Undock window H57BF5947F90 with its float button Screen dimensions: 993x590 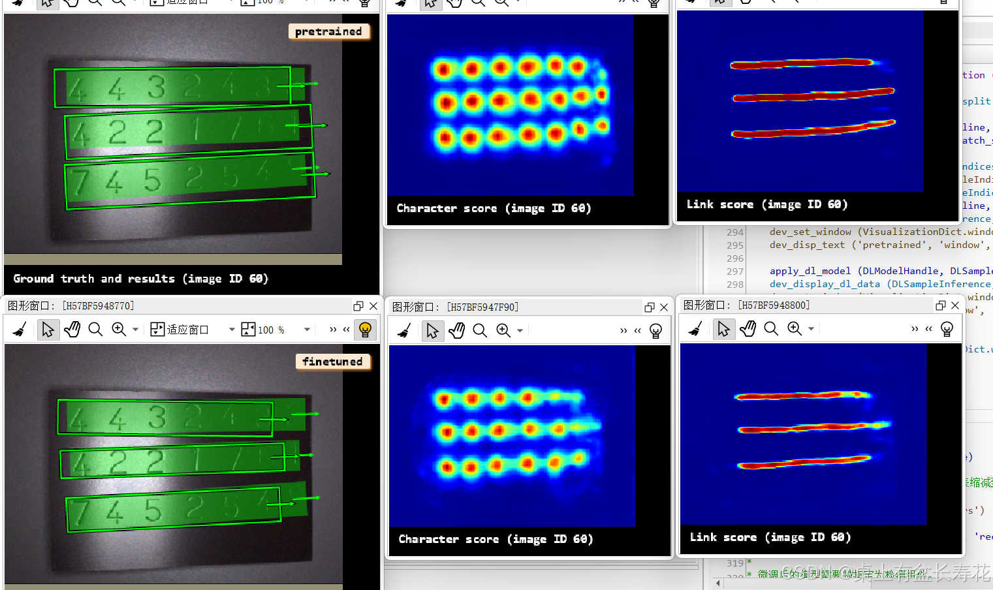point(649,306)
